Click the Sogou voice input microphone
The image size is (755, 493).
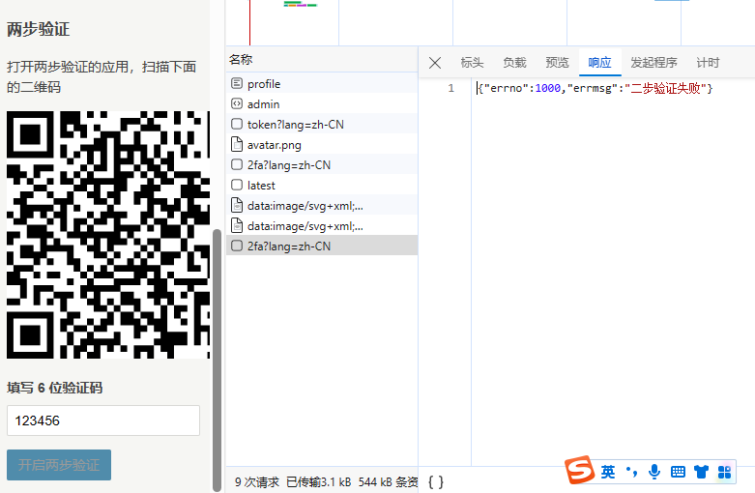click(x=654, y=472)
